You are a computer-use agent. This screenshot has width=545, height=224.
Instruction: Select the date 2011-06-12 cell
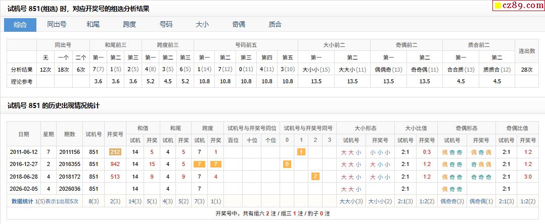(23, 151)
